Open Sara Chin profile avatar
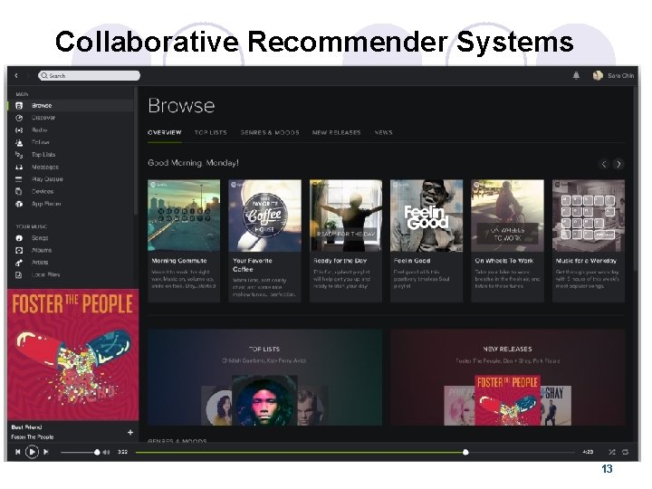Viewport: 652px width, 489px height. tap(598, 75)
